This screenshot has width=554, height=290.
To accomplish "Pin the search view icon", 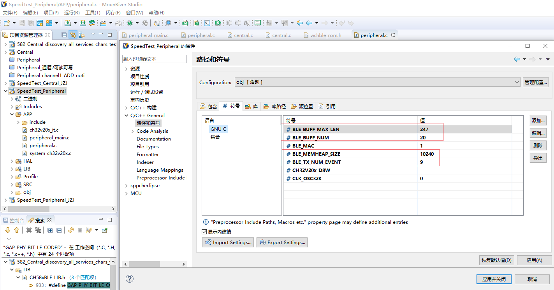I will (x=104, y=230).
